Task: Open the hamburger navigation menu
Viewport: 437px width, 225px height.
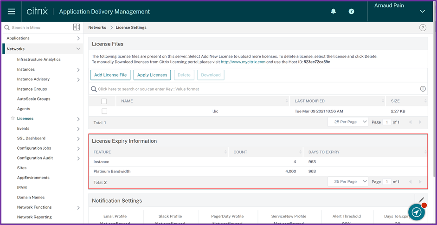Action: coord(12,11)
